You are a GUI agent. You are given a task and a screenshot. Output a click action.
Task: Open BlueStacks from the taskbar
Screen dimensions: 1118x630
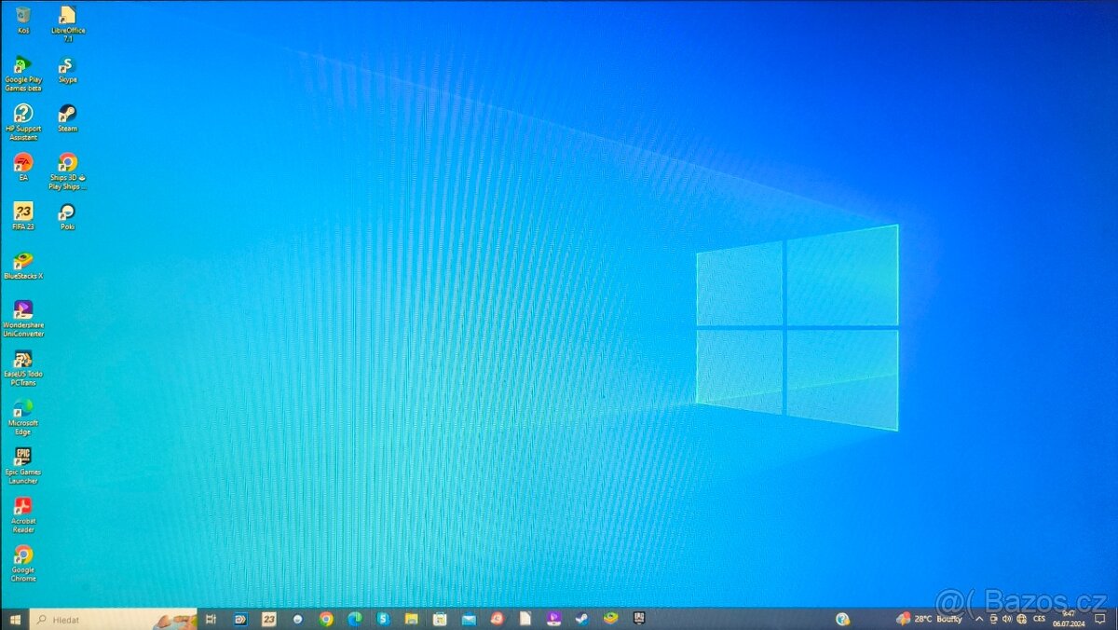610,619
